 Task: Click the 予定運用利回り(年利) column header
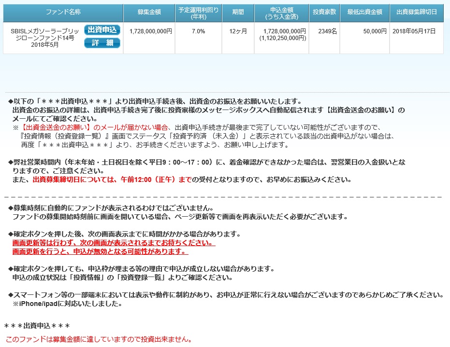[198, 13]
